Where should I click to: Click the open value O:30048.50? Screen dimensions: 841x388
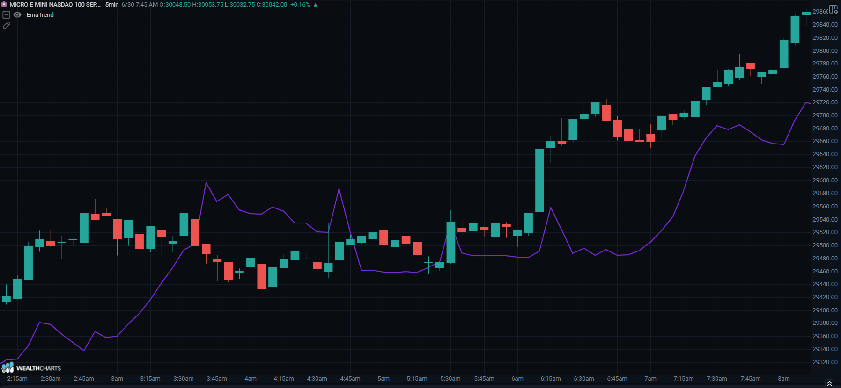[175, 5]
